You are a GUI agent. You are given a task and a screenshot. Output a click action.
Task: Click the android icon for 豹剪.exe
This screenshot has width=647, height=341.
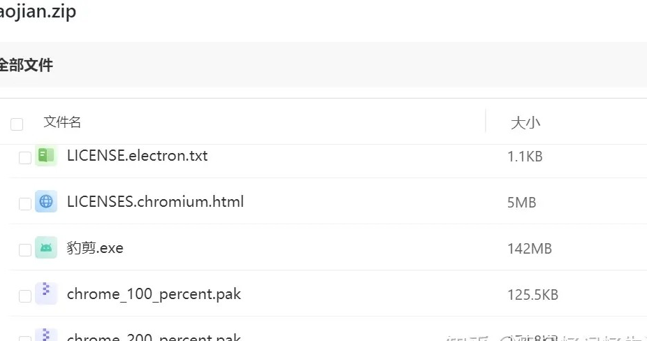[46, 247]
